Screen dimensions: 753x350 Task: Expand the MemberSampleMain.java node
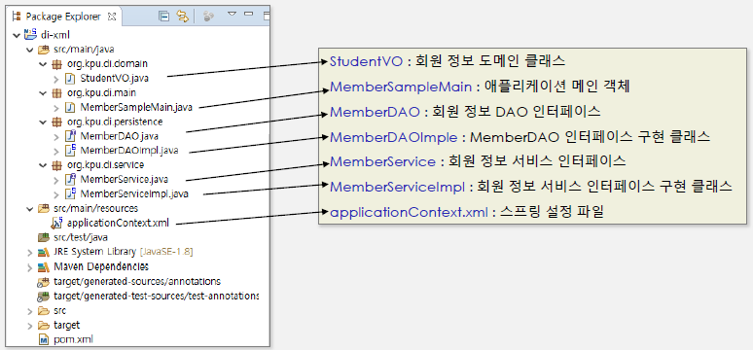[x=56, y=107]
